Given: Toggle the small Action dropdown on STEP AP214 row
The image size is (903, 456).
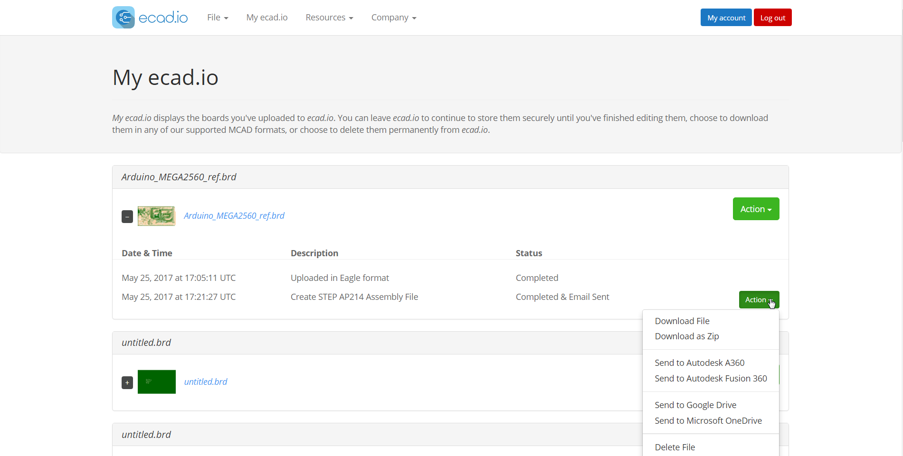Looking at the screenshot, I should coord(759,299).
